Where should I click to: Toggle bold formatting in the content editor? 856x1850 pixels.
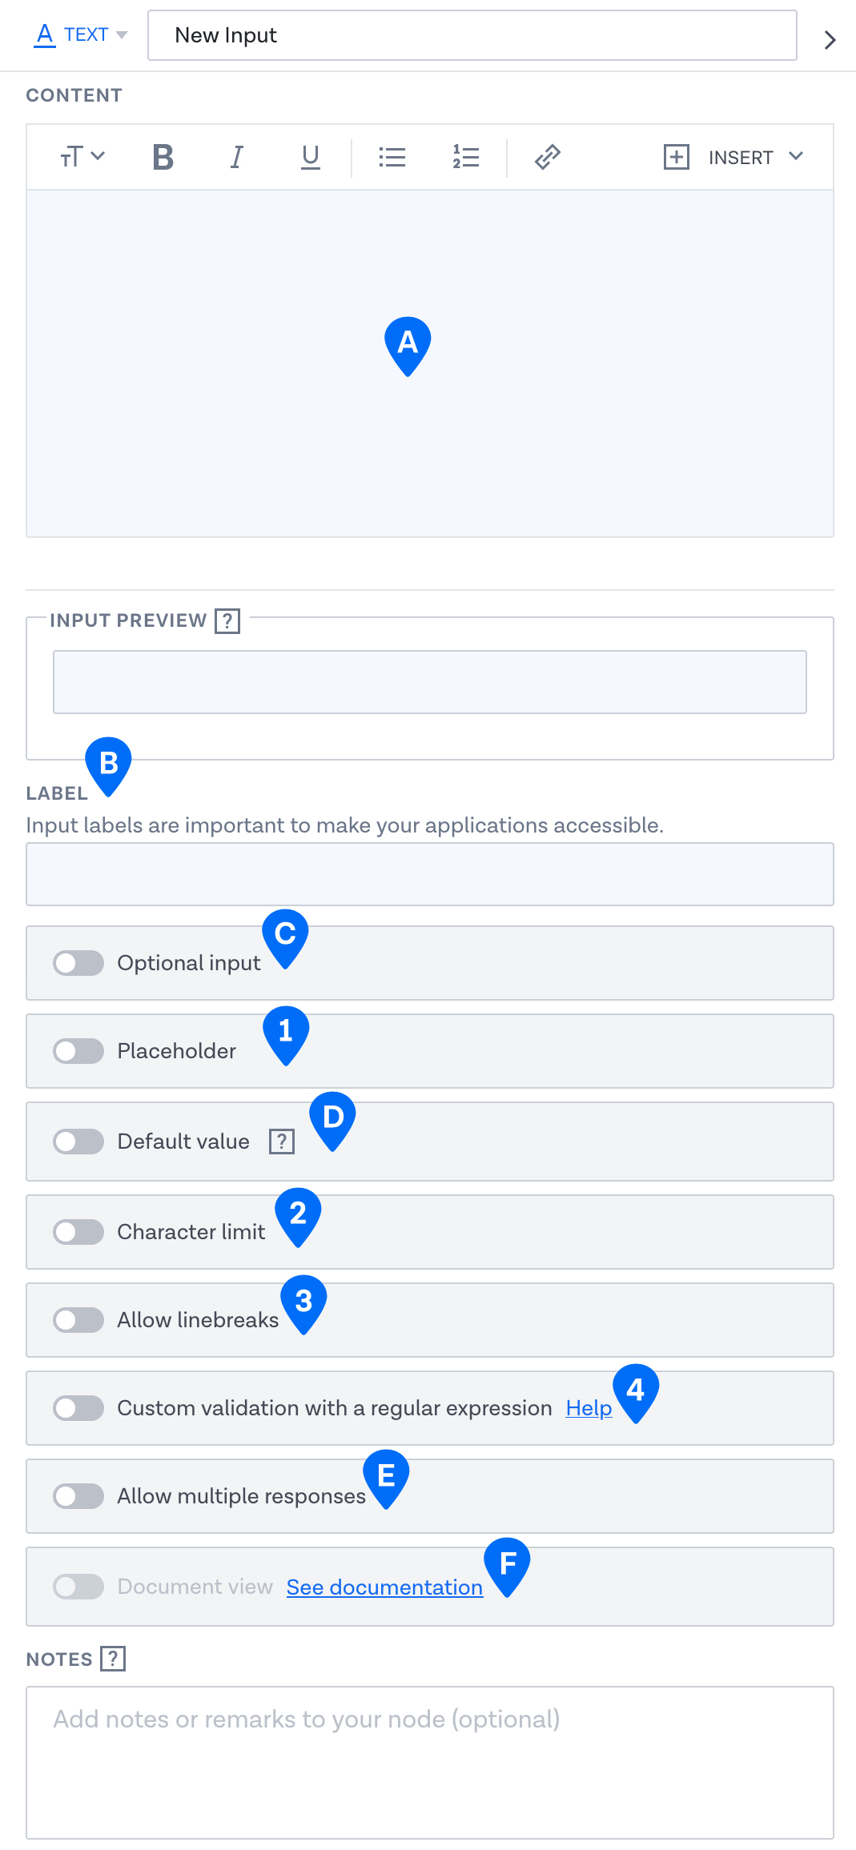pos(162,157)
